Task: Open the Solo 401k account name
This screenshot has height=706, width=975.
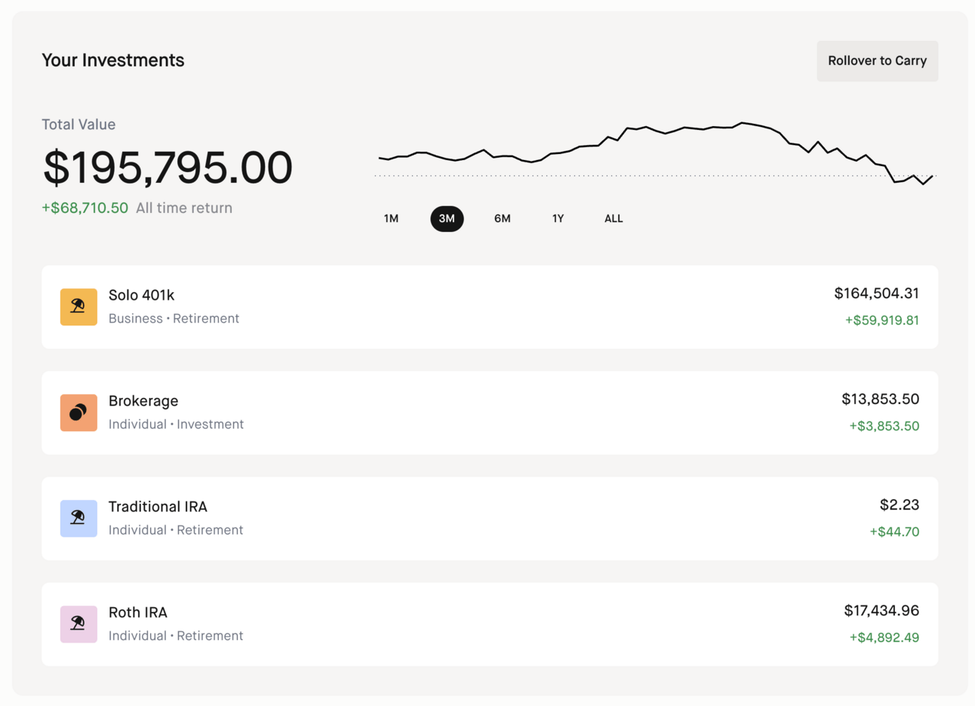Action: coord(141,295)
